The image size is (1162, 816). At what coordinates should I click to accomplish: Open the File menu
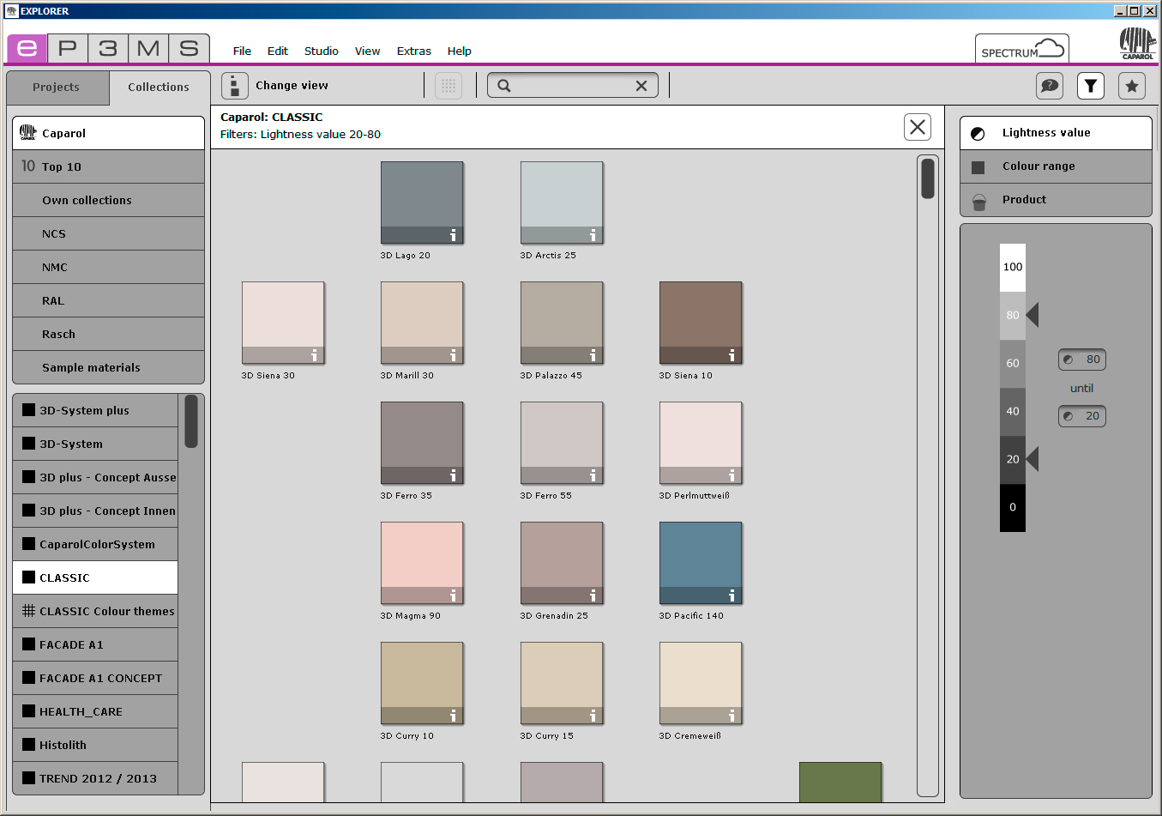coord(242,51)
